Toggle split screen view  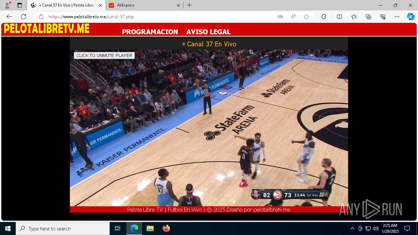pyautogui.click(x=339, y=17)
